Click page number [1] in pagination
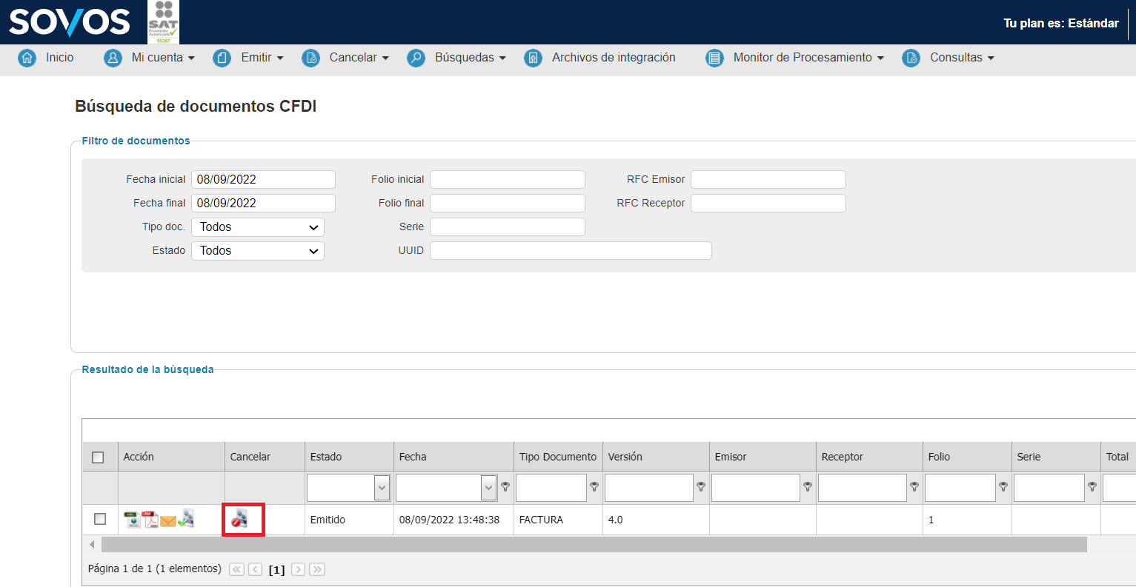This screenshot has height=587, width=1136. (x=276, y=570)
